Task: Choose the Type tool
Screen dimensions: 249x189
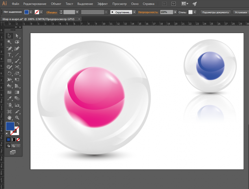Action: pyautogui.click(x=9, y=55)
